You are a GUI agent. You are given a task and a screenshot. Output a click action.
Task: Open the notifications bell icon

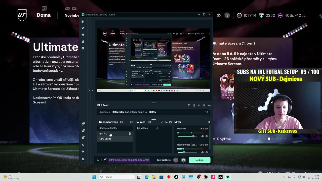[105, 160]
